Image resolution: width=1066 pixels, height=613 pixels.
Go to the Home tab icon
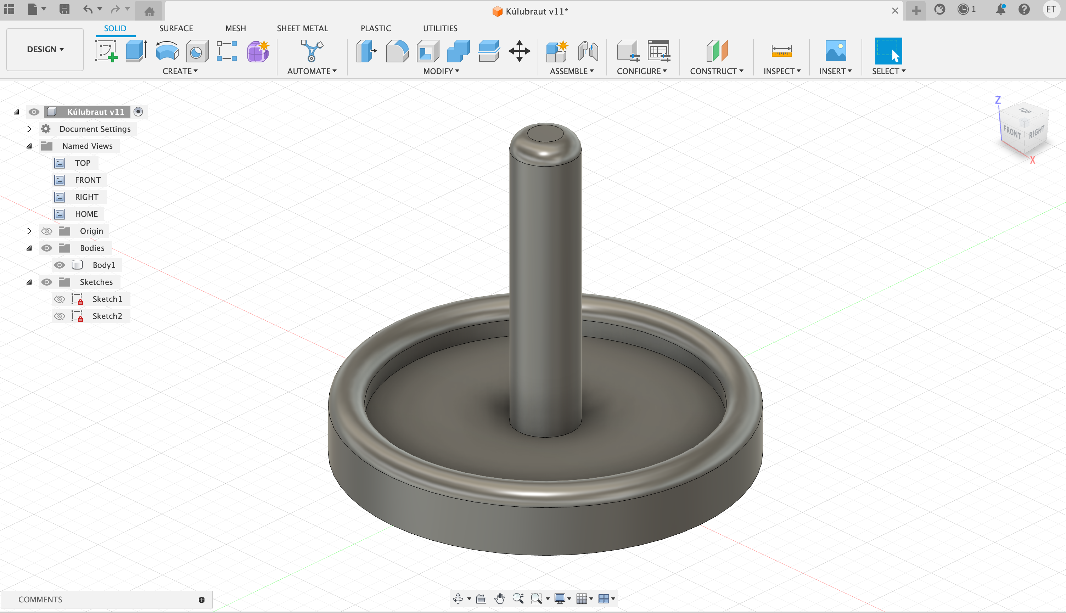(149, 11)
